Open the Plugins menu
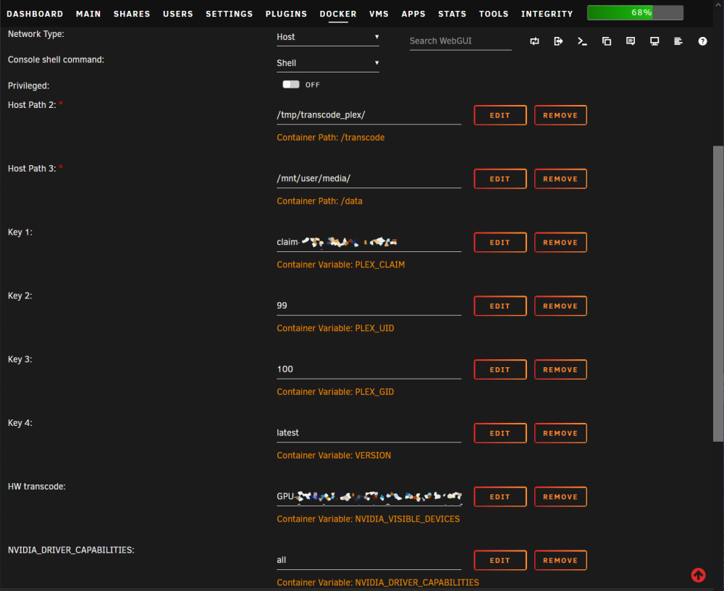Screen dimensions: 724x591 [x=286, y=14]
